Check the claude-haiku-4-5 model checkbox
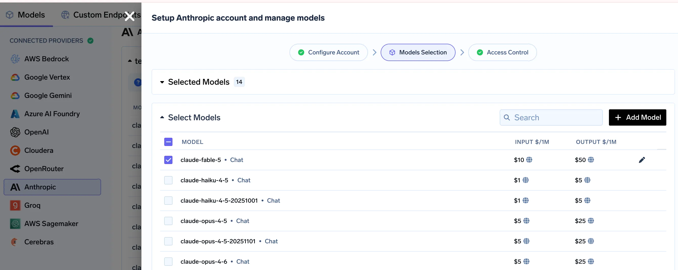The height and width of the screenshot is (270, 678). point(168,180)
